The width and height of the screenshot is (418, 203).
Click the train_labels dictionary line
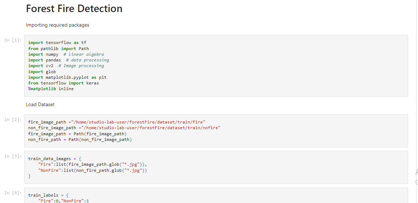click(x=49, y=195)
